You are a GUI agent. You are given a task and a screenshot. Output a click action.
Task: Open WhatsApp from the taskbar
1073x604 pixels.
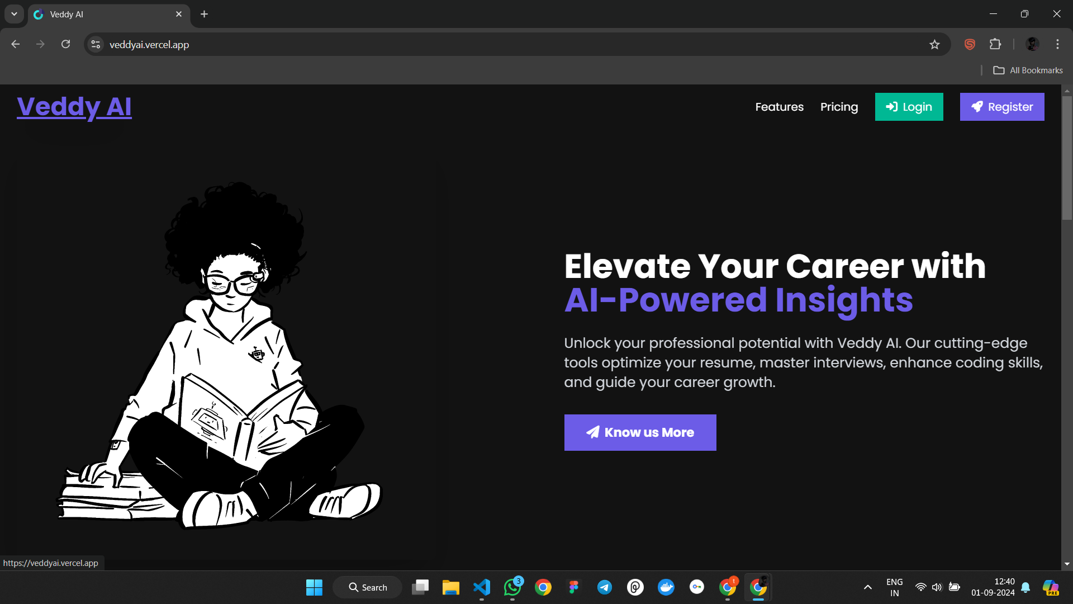(x=512, y=587)
